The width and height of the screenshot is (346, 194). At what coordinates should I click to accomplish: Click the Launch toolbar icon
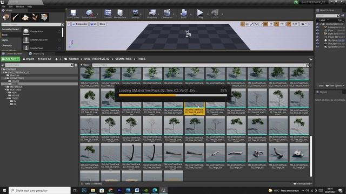pos(215,14)
